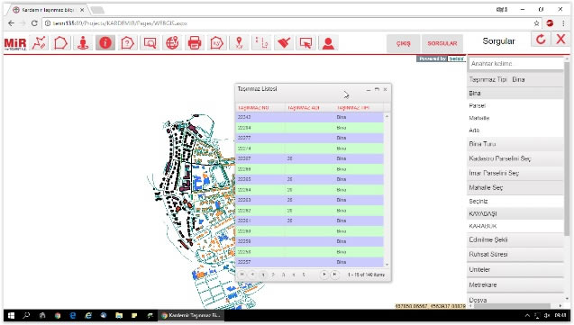Expand the Dosya section
Screen dimensions: 574x325
click(x=515, y=300)
